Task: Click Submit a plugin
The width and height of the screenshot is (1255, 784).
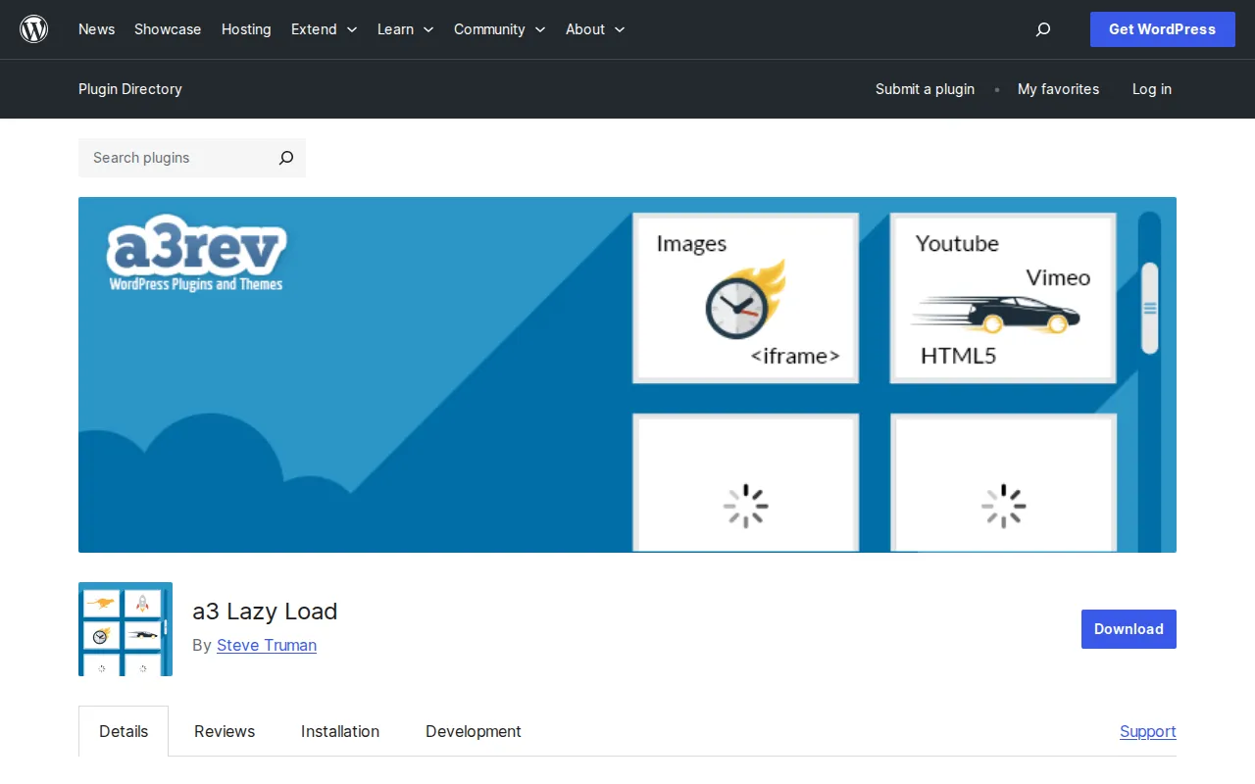Action: point(925,89)
